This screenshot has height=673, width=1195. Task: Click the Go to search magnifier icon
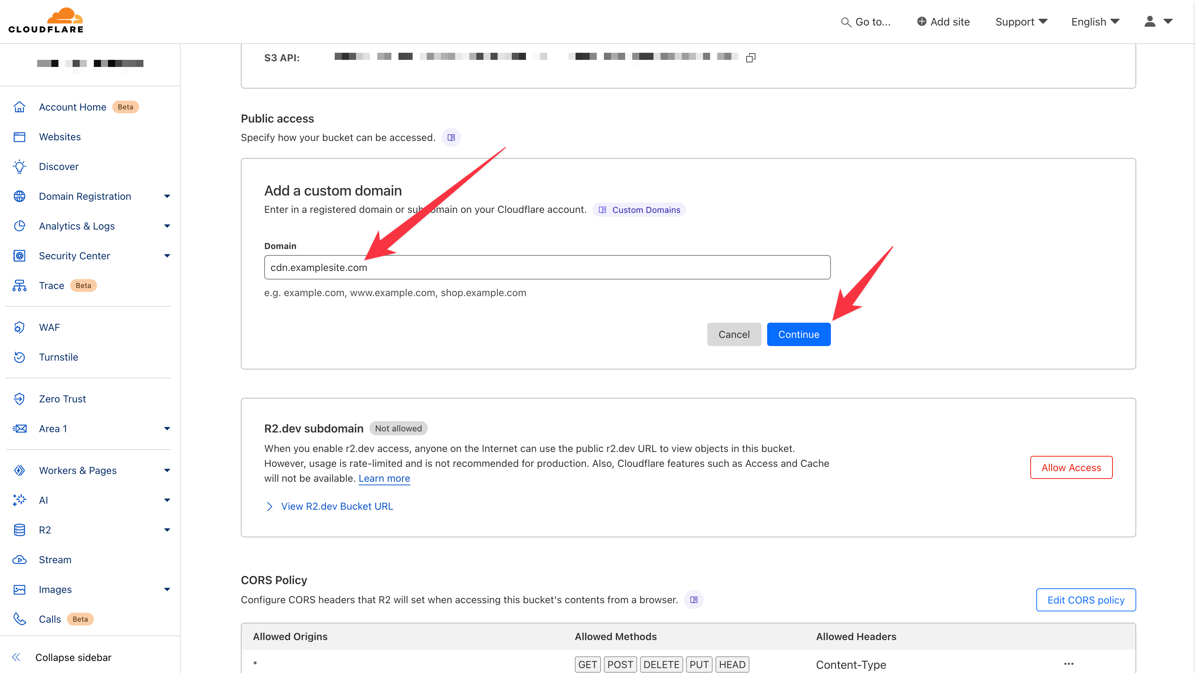(846, 22)
